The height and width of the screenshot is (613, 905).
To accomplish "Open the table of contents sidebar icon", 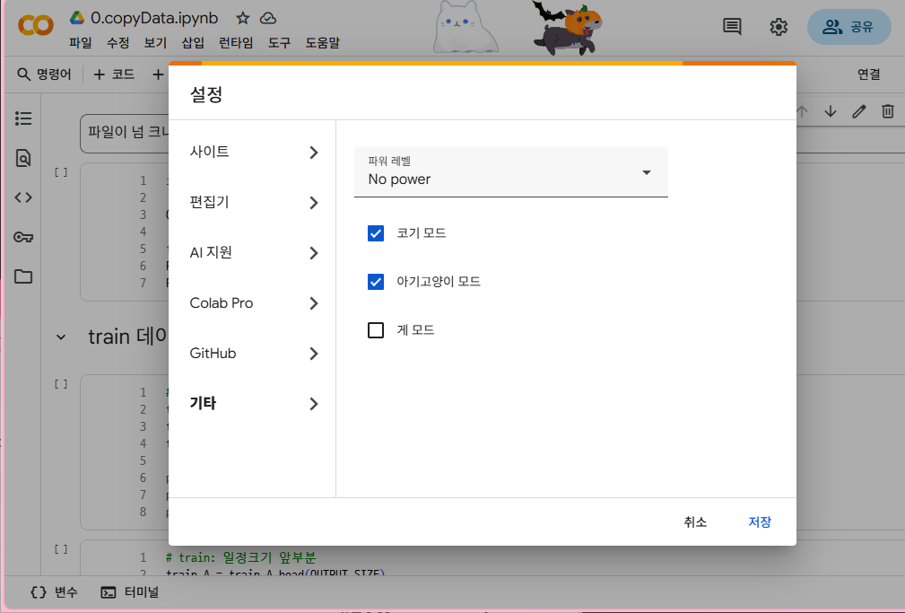I will tap(23, 118).
